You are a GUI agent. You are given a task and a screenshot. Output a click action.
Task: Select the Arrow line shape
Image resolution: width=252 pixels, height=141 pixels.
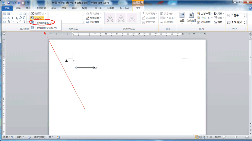16,14
